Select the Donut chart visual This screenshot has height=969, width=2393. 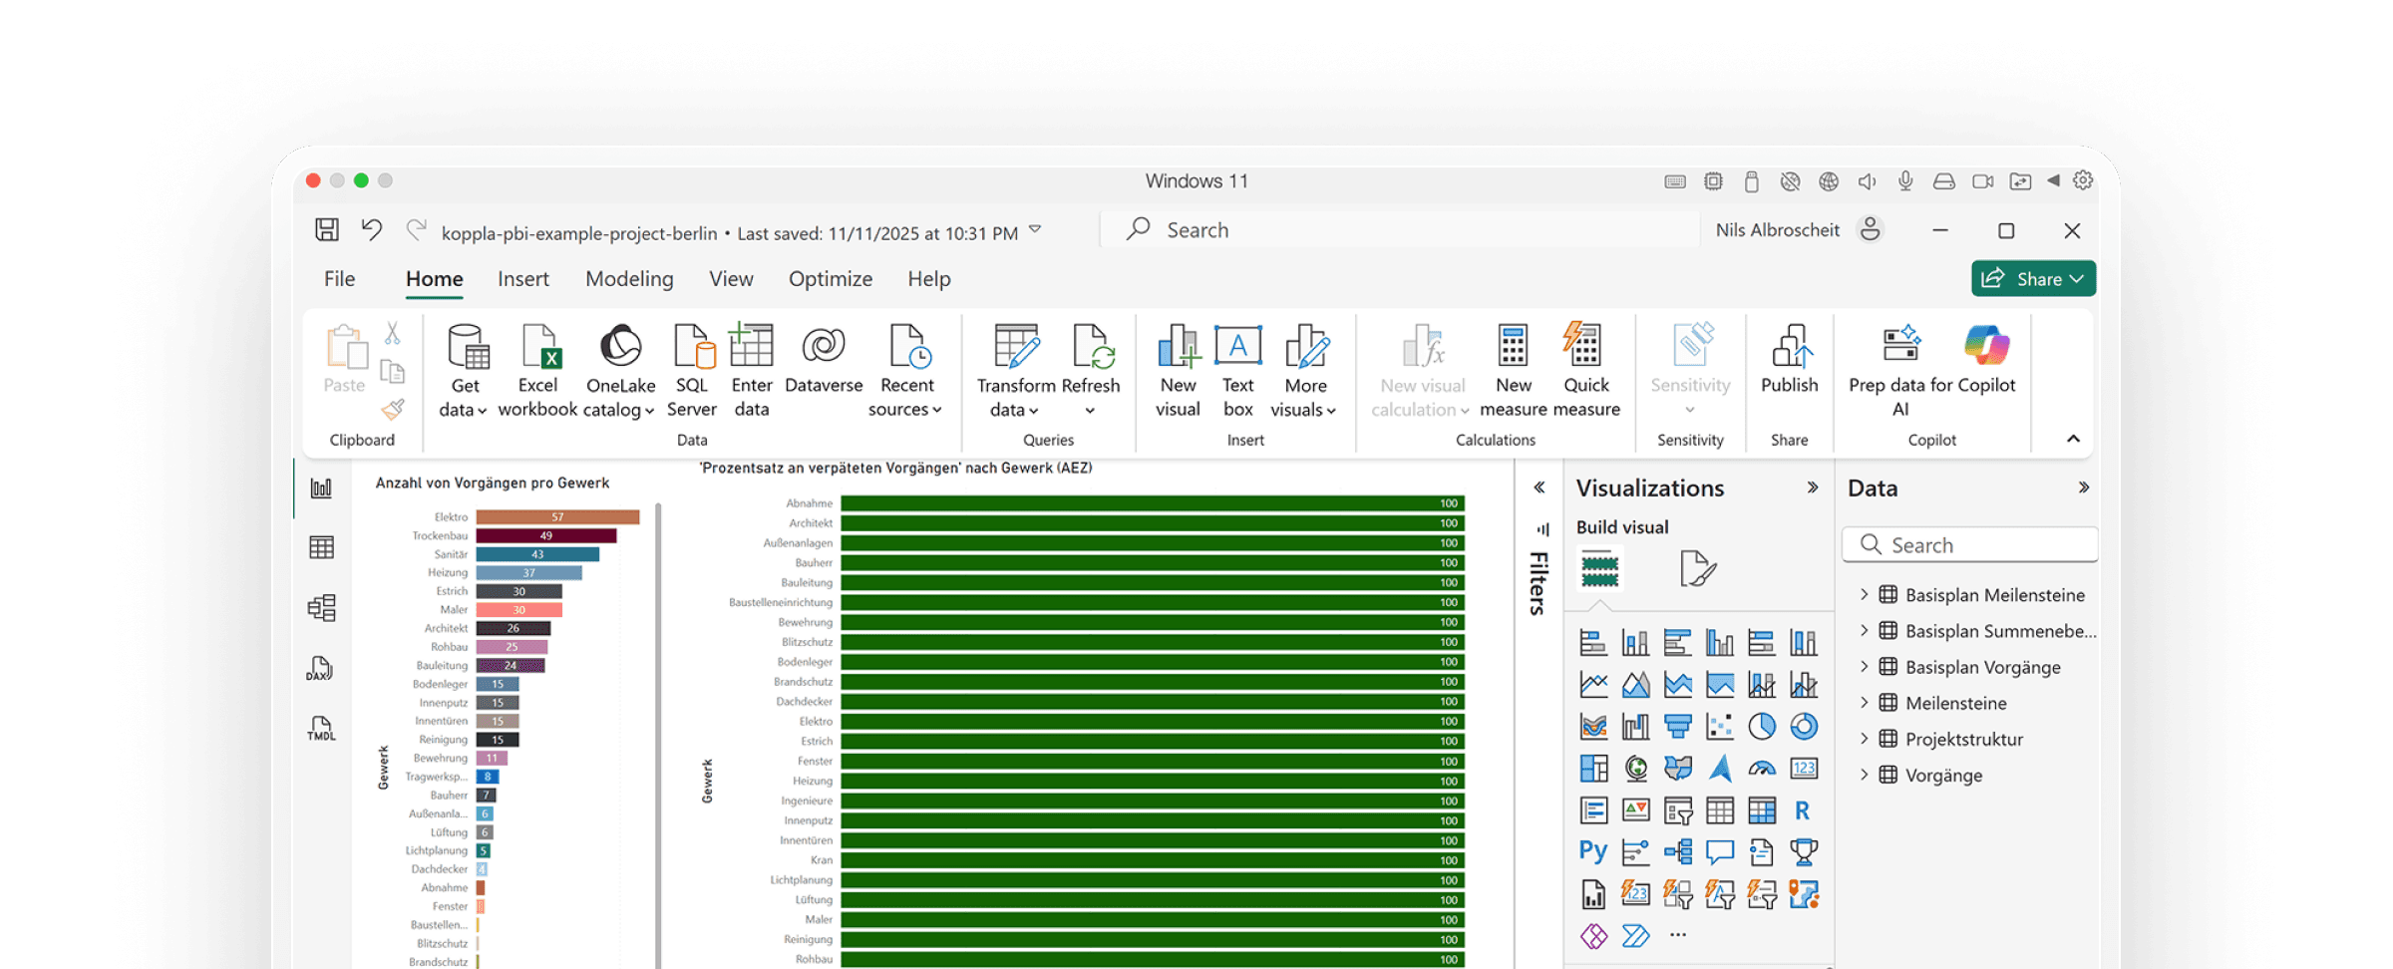1804,727
